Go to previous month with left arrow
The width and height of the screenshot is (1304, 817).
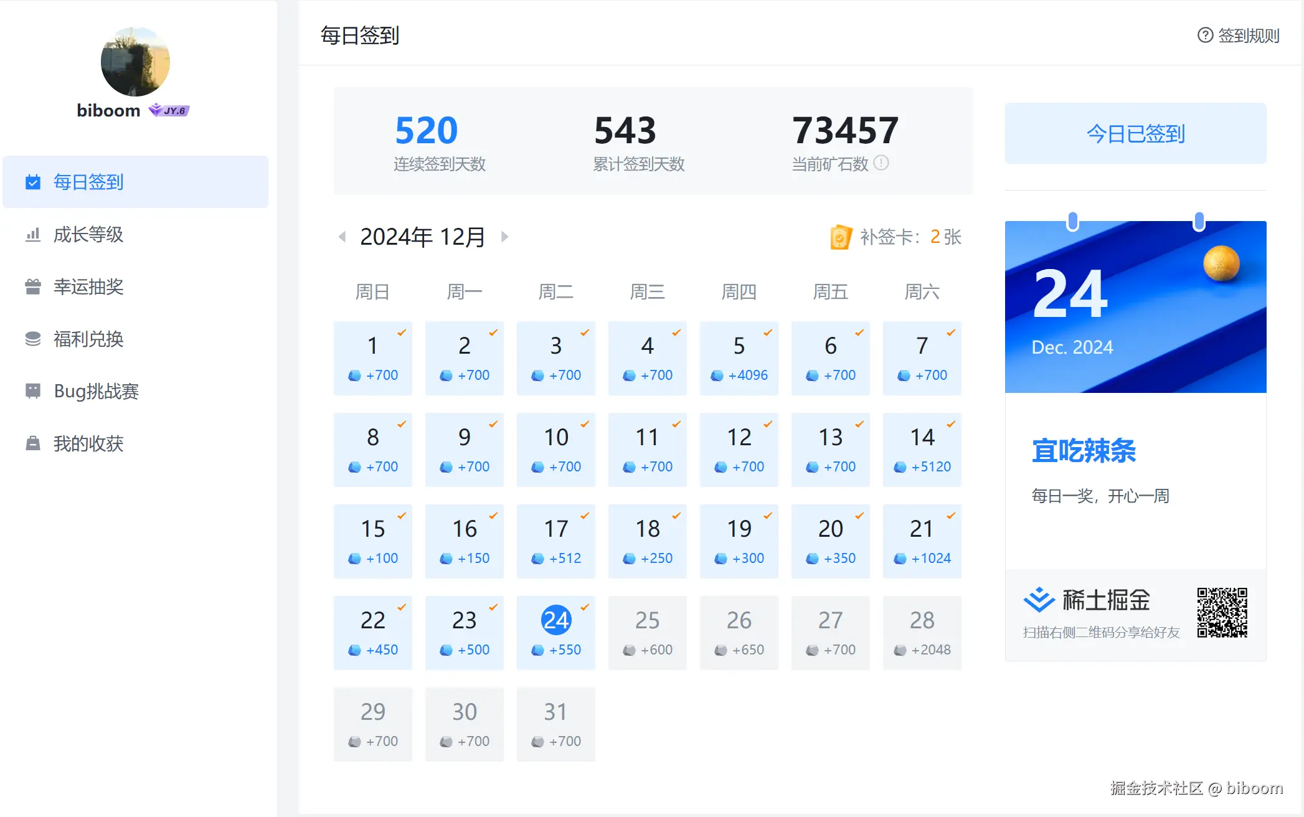pos(341,237)
